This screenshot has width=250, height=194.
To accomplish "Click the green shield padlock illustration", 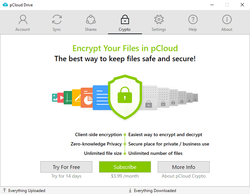I will tap(125, 97).
